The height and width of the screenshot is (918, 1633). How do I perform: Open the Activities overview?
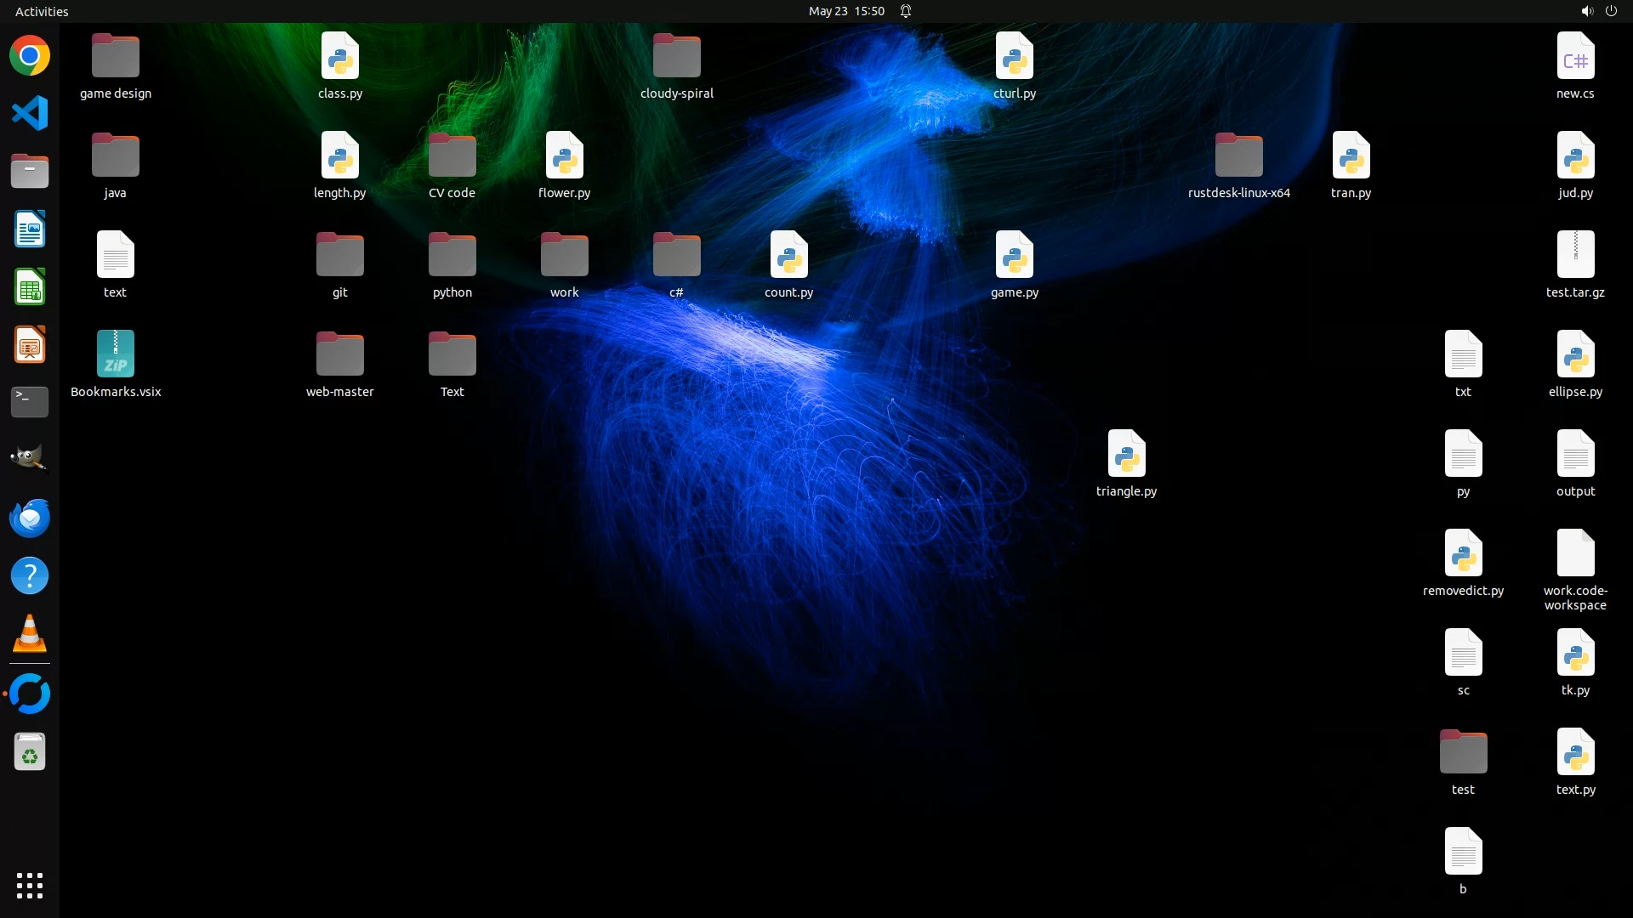coord(42,11)
